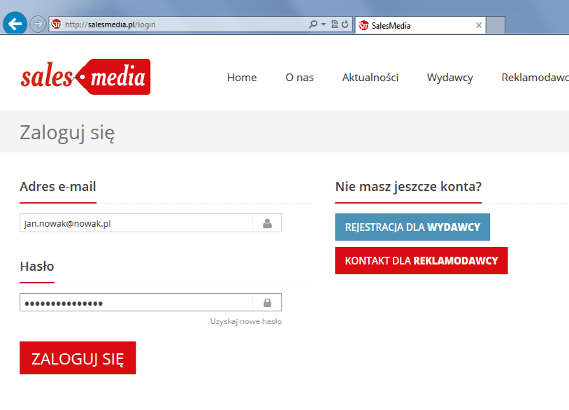Viewport: 569px width, 410px height.
Task: Click the padlock icon in password field
Action: click(x=267, y=302)
